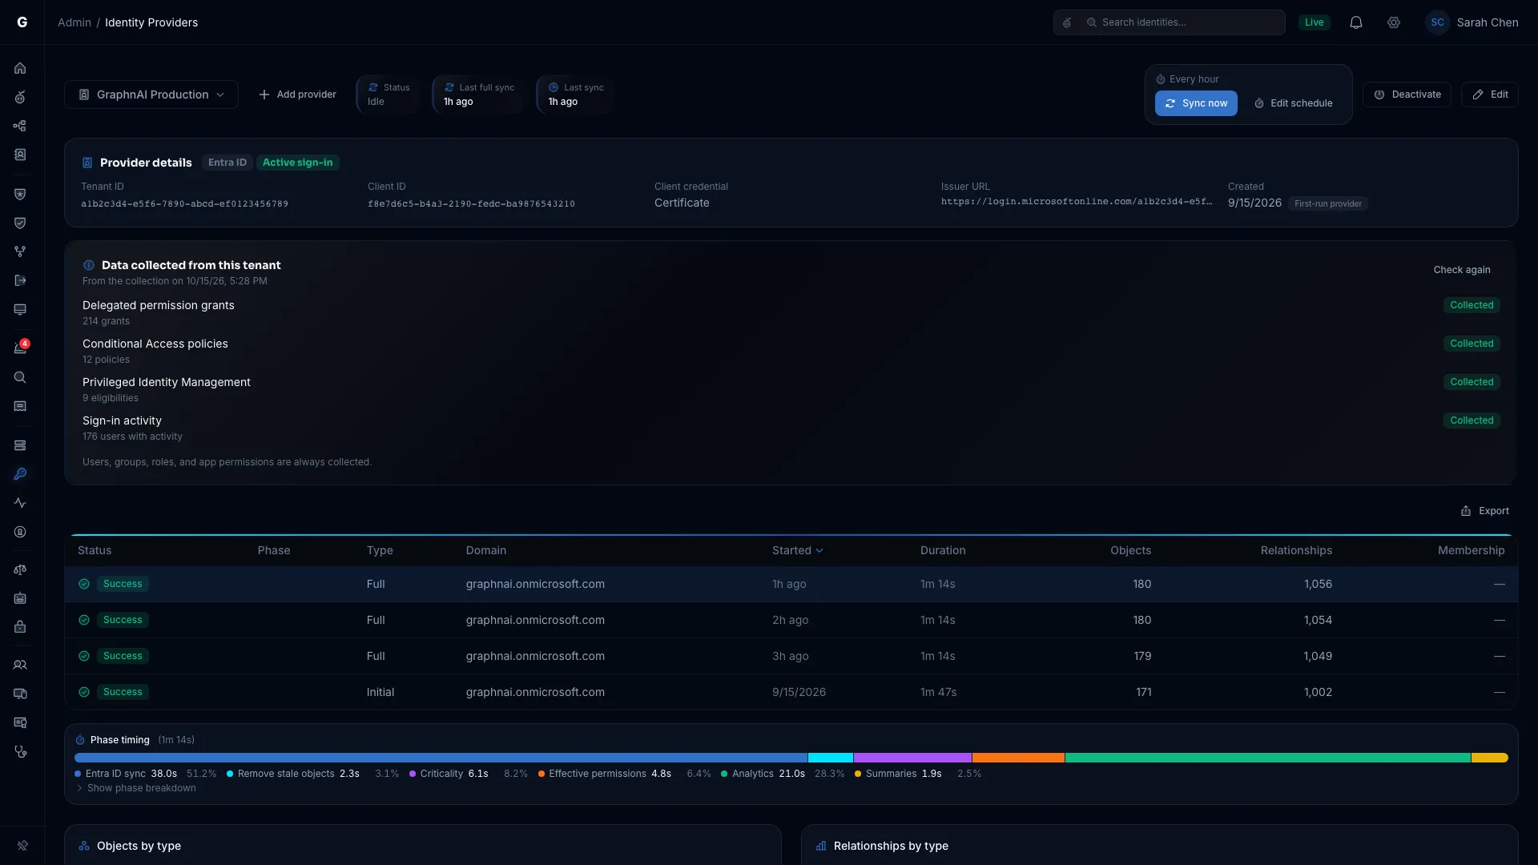Click the Deactivate button
This screenshot has width=1538, height=865.
coord(1407,95)
